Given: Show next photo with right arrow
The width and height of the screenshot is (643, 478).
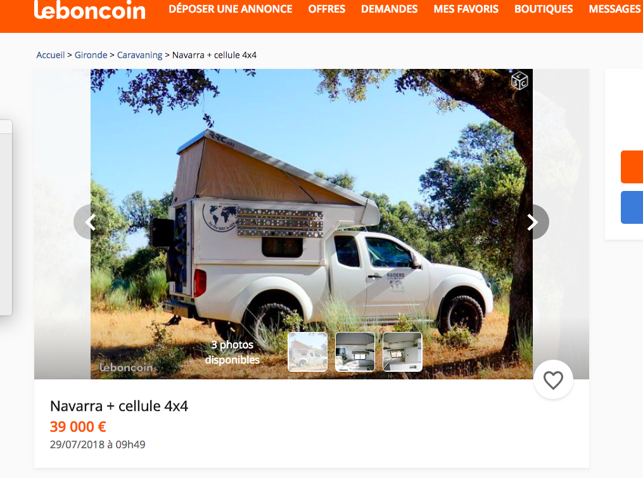Looking at the screenshot, I should click(533, 222).
